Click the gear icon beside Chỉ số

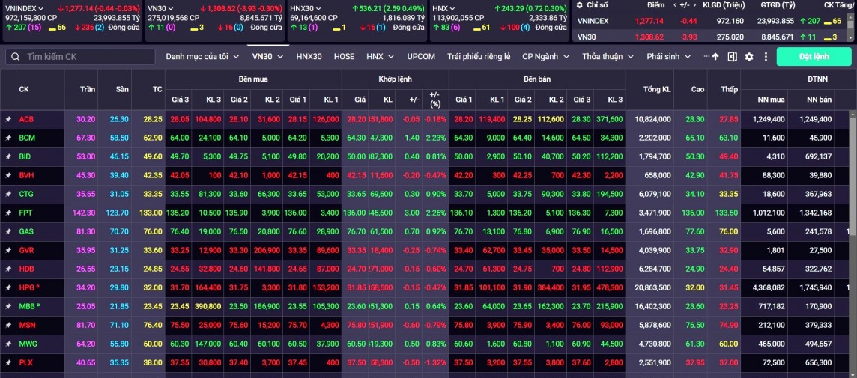(579, 5)
